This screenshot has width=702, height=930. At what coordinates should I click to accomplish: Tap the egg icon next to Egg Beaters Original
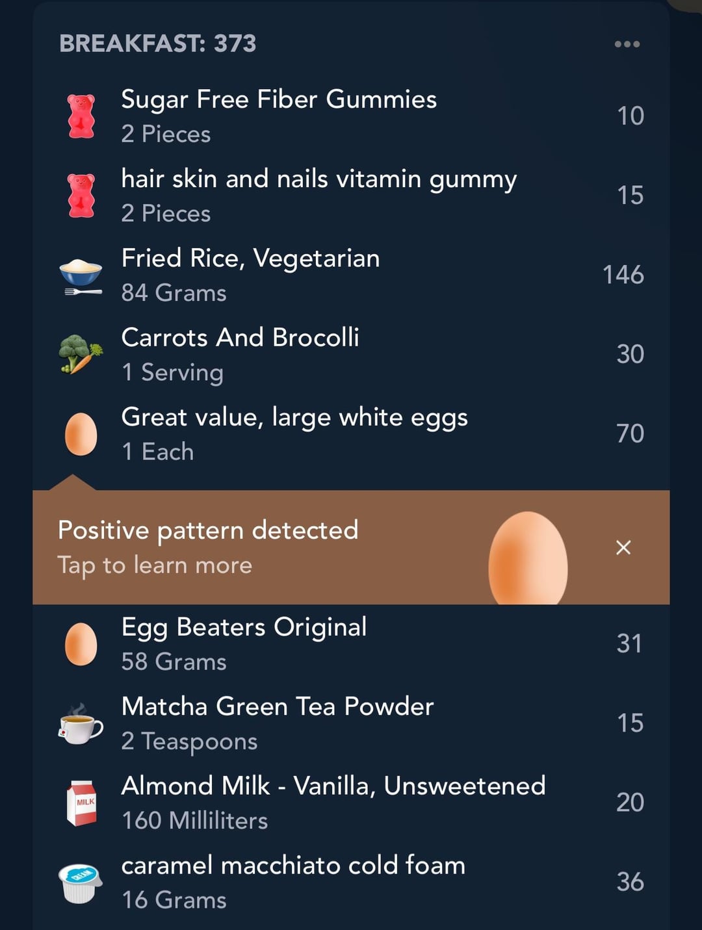pyautogui.click(x=81, y=644)
